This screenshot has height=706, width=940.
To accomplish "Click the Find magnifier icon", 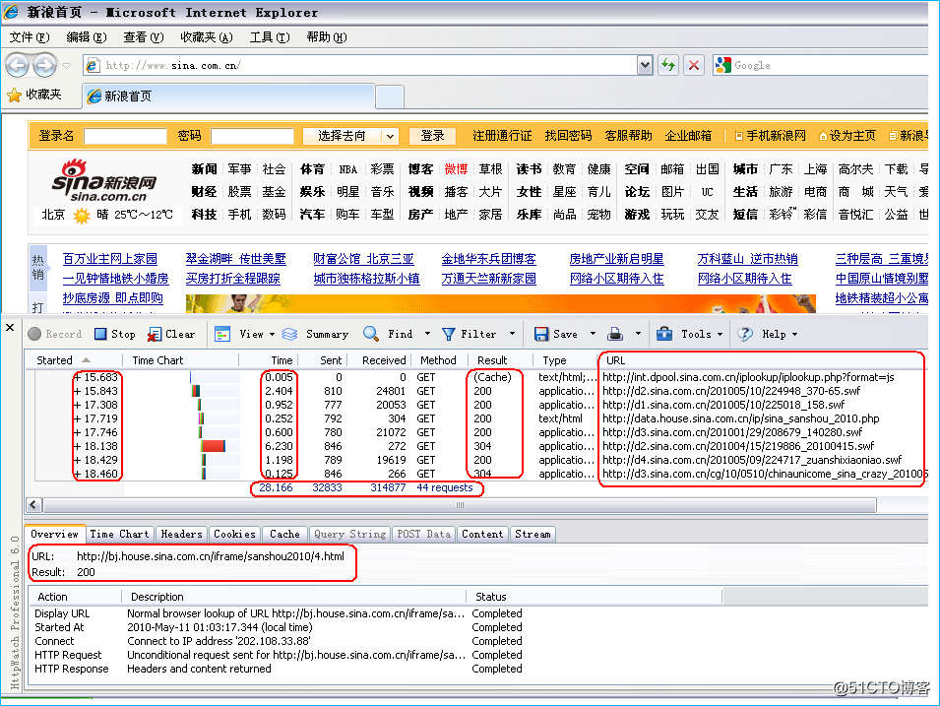I will point(371,334).
